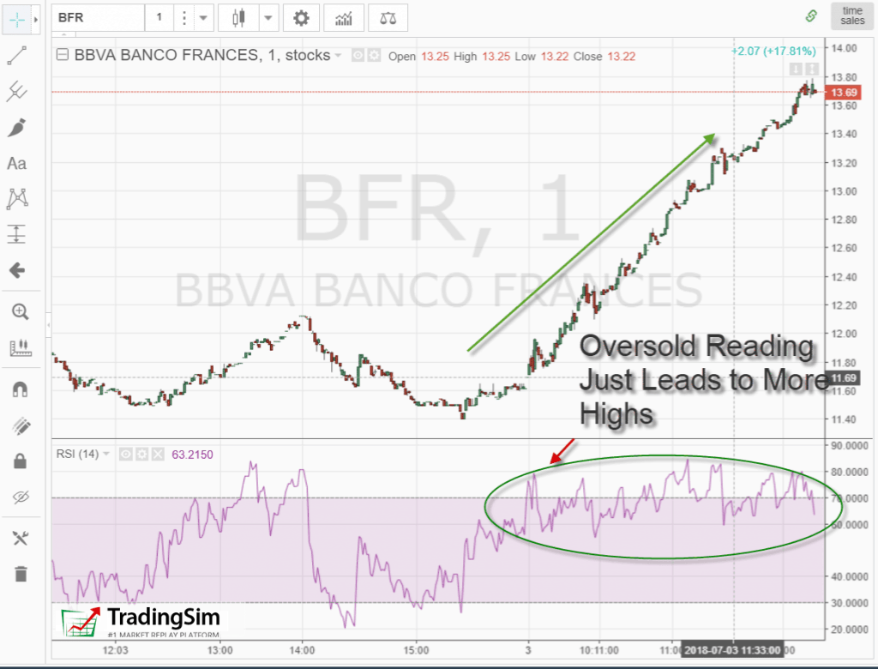Click the 2018-07-03 11:33:00 time label

[732, 650]
